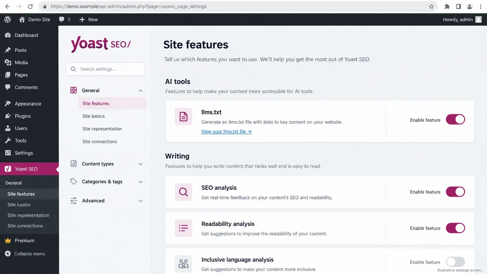Enable the Inclusive language analysis toggle
Image resolution: width=487 pixels, height=274 pixels.
[455, 262]
